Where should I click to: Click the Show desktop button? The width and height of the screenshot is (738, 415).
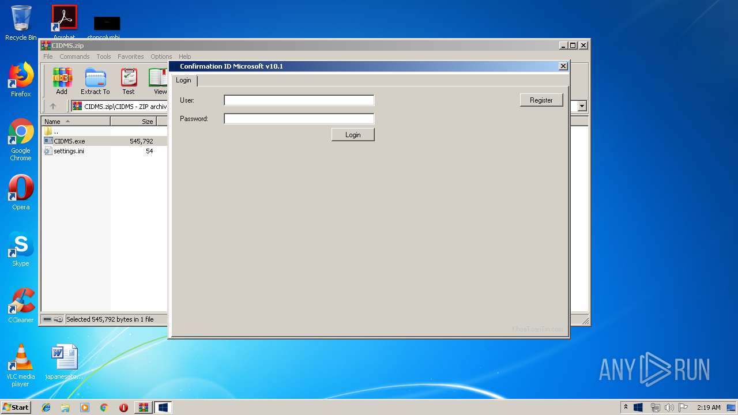[x=732, y=408]
